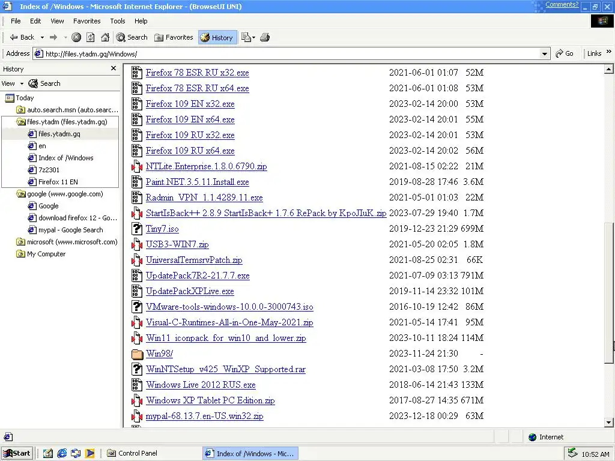Click the Go button
This screenshot has width=615, height=461.
[x=565, y=53]
